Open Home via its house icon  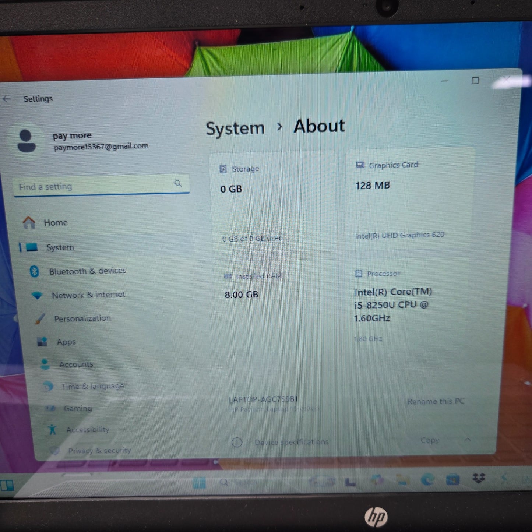tap(29, 222)
